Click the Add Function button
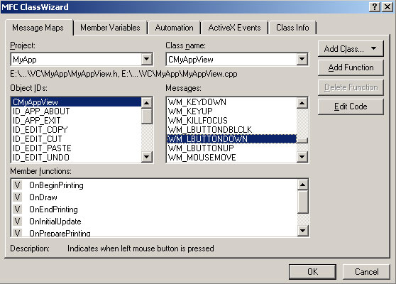This screenshot has width=396, height=284. 351,67
